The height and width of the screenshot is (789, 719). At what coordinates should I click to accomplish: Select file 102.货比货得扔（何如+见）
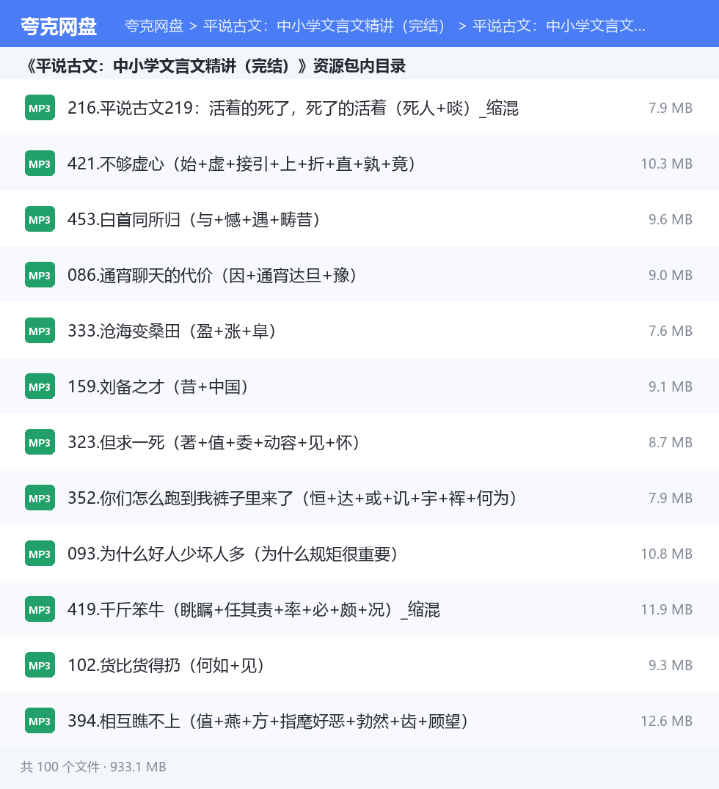[x=166, y=665]
